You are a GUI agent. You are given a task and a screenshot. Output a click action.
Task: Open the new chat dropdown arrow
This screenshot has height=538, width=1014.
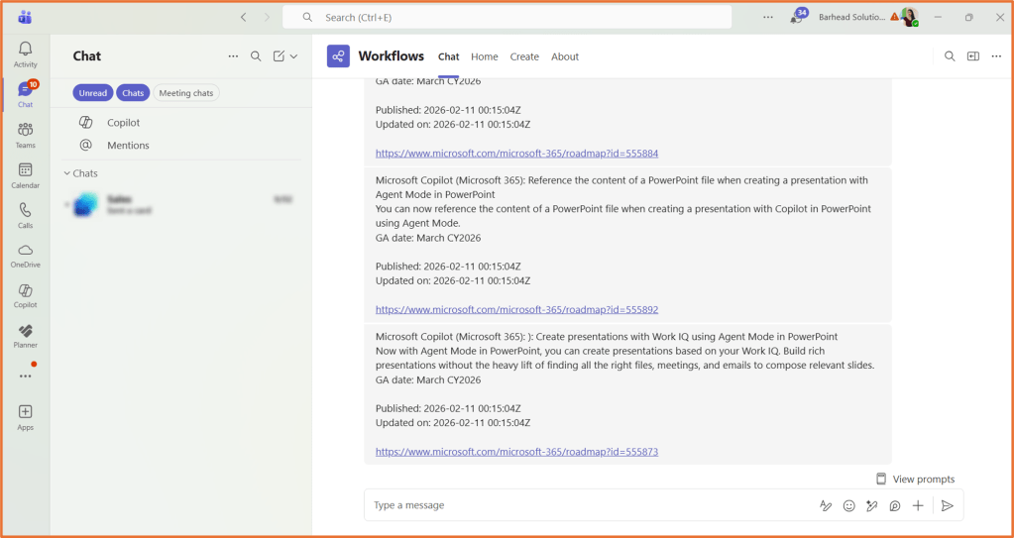coord(293,56)
